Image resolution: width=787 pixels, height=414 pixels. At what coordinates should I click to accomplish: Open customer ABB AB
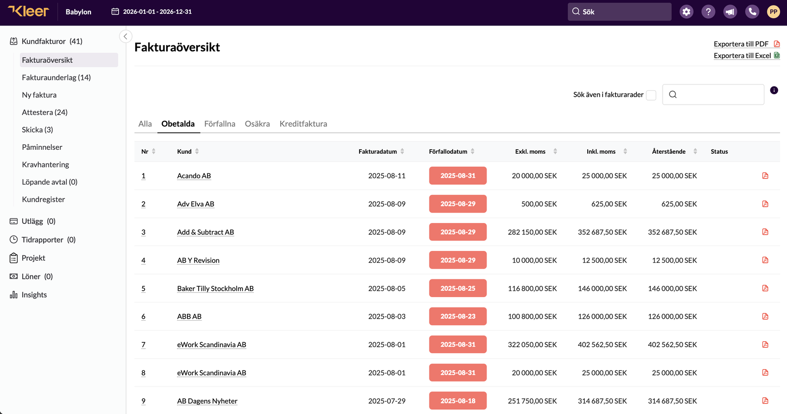tap(189, 316)
